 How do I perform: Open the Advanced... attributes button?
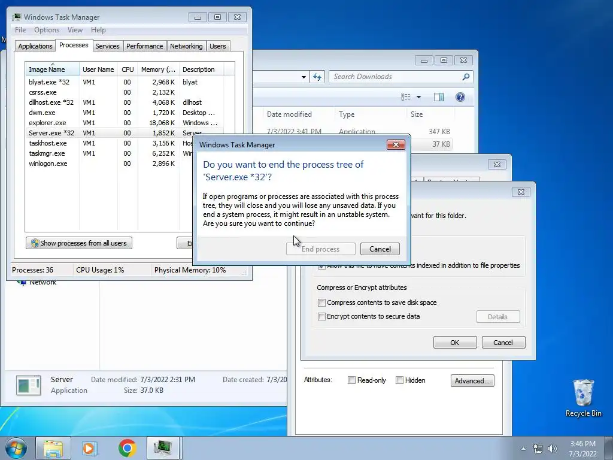pos(472,380)
